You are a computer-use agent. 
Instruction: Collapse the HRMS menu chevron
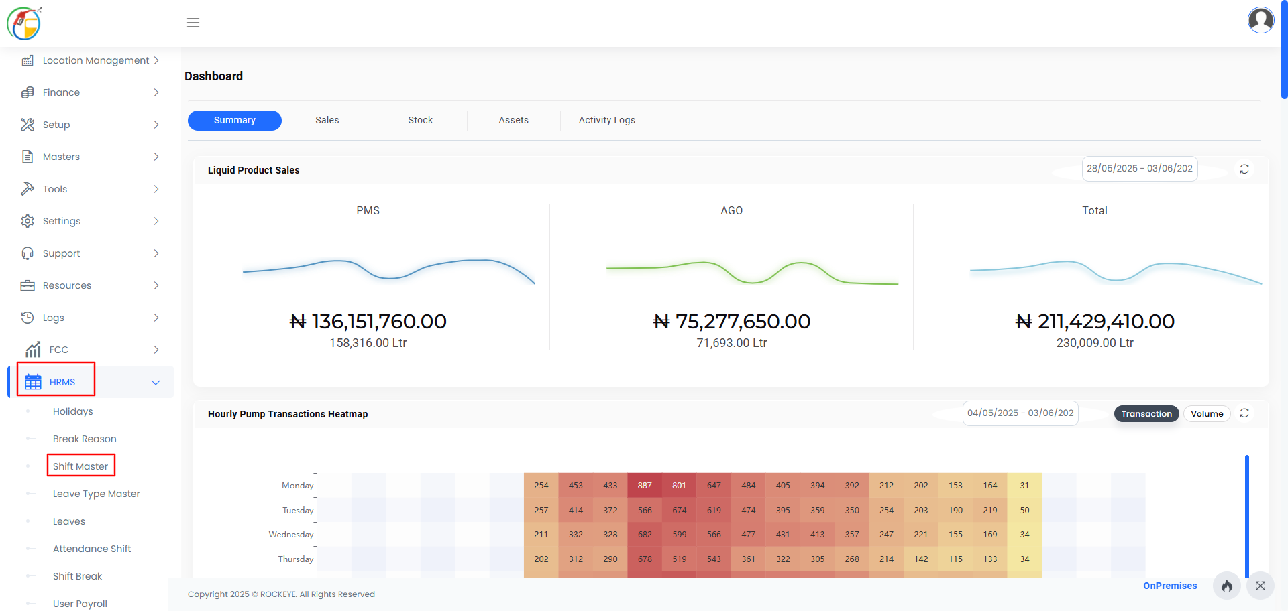coord(156,382)
